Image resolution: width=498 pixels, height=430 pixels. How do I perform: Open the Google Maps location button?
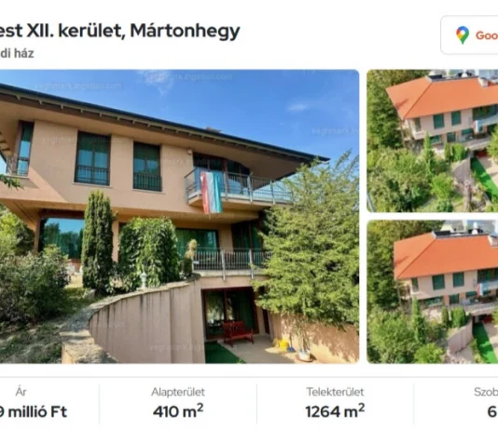click(x=469, y=34)
